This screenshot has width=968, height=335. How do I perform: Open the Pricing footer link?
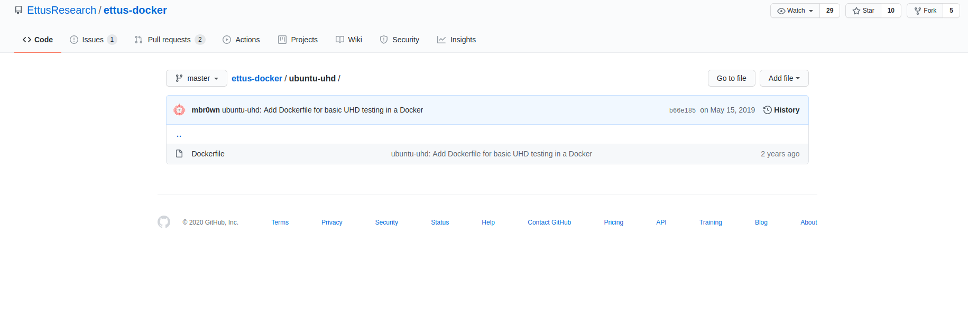click(x=614, y=222)
